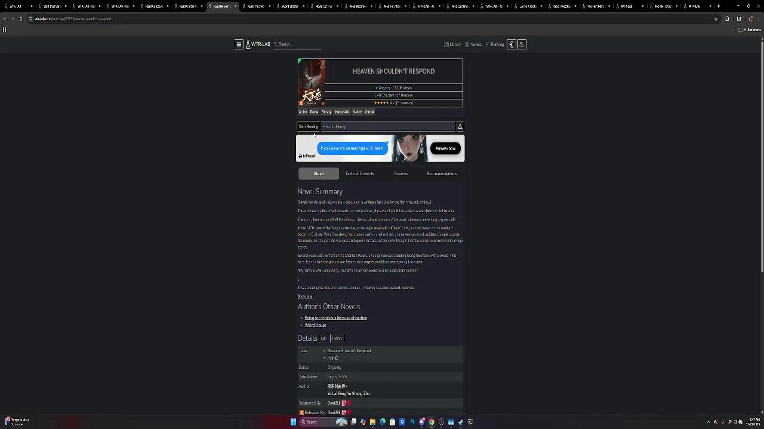The height and width of the screenshot is (429, 764).
Task: Click the page vertical scrollbar
Action: point(762,161)
